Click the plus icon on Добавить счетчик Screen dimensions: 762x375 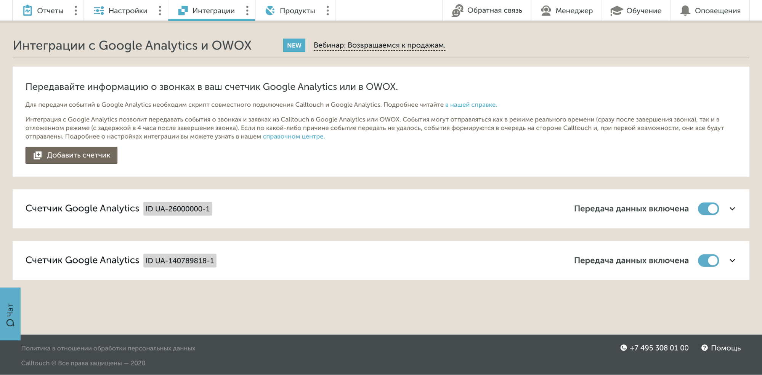pos(37,155)
